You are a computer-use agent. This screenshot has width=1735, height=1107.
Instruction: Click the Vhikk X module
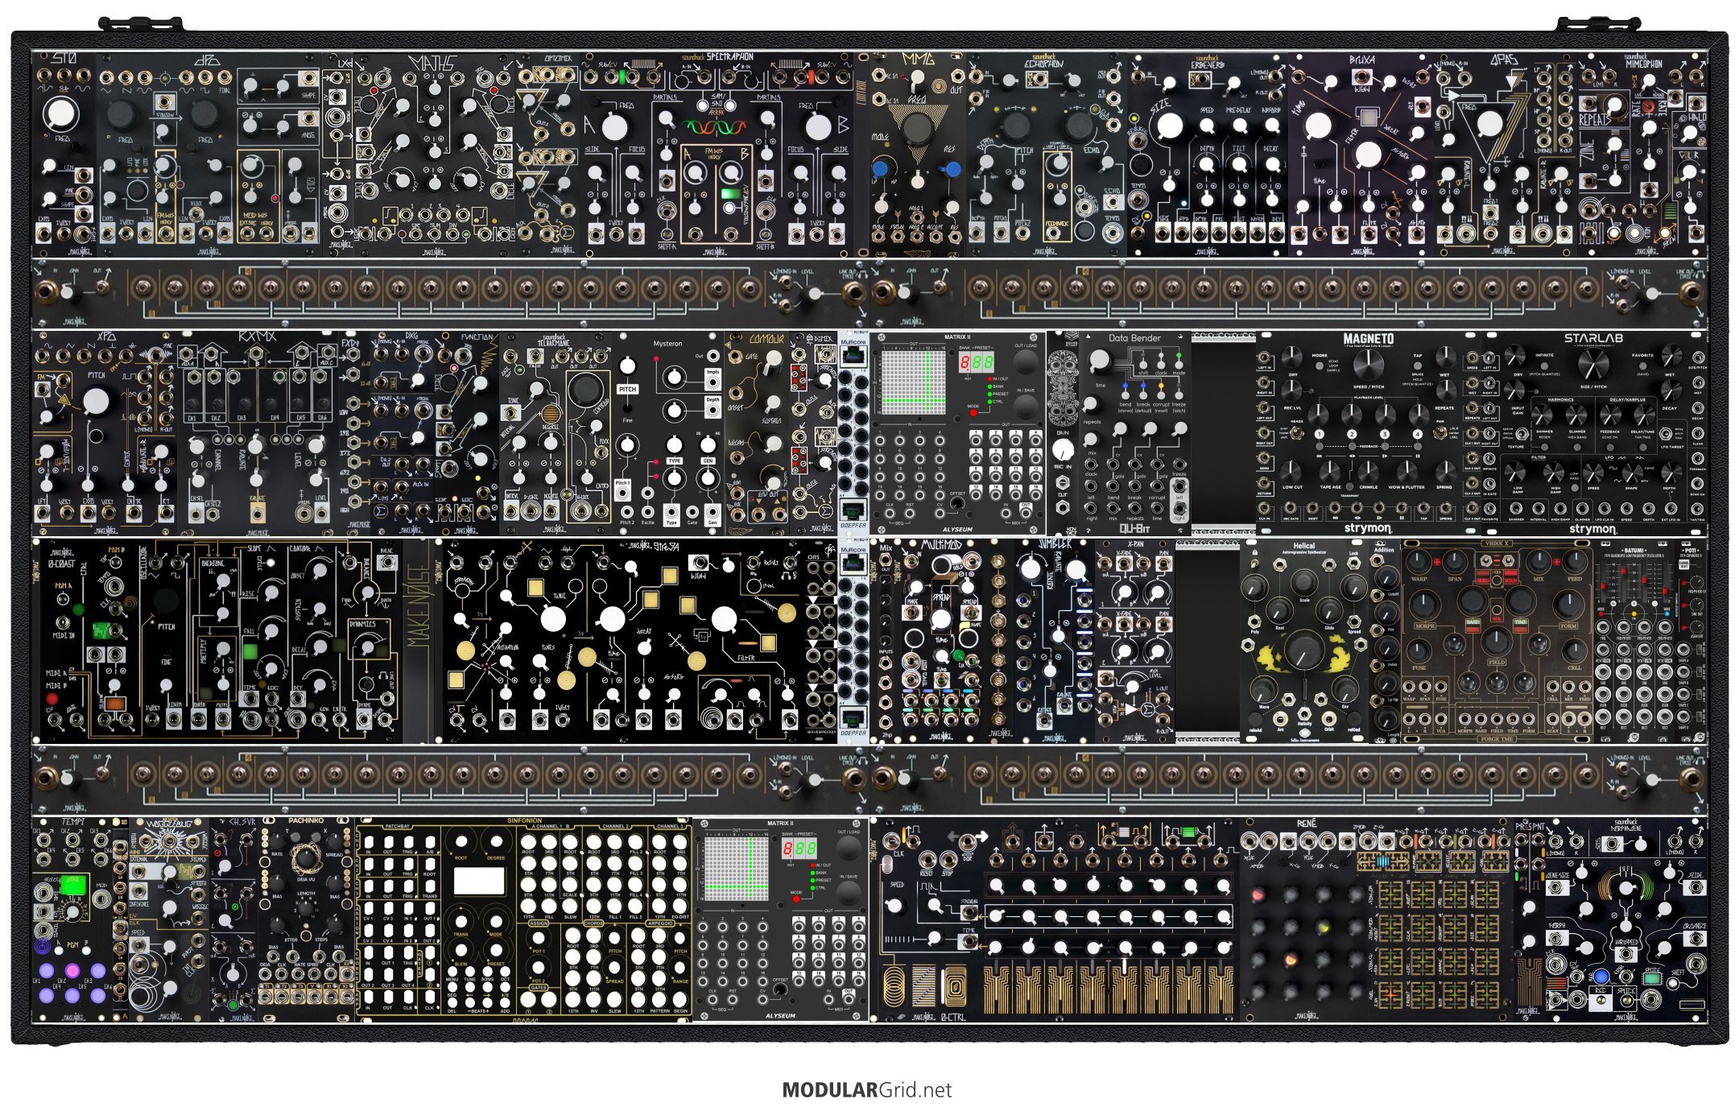[x=1497, y=640]
